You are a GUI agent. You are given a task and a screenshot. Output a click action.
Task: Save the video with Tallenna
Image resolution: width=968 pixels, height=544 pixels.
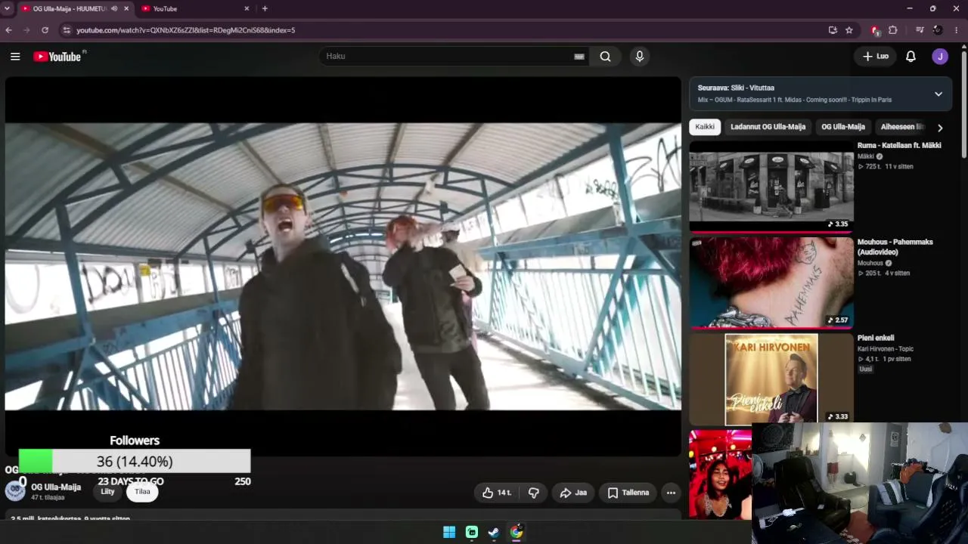pos(628,493)
